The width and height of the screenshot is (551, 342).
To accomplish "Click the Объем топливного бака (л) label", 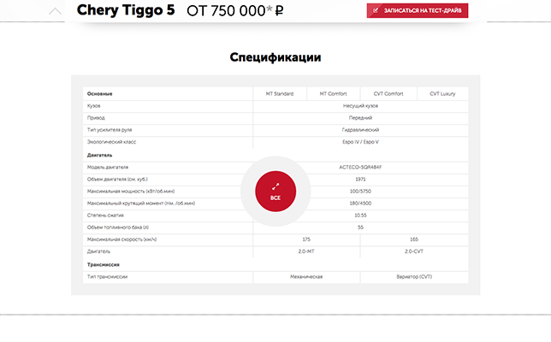I will point(118,227).
